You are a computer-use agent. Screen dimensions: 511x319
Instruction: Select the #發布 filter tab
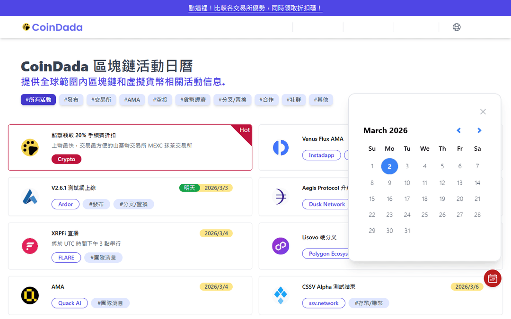(x=71, y=100)
